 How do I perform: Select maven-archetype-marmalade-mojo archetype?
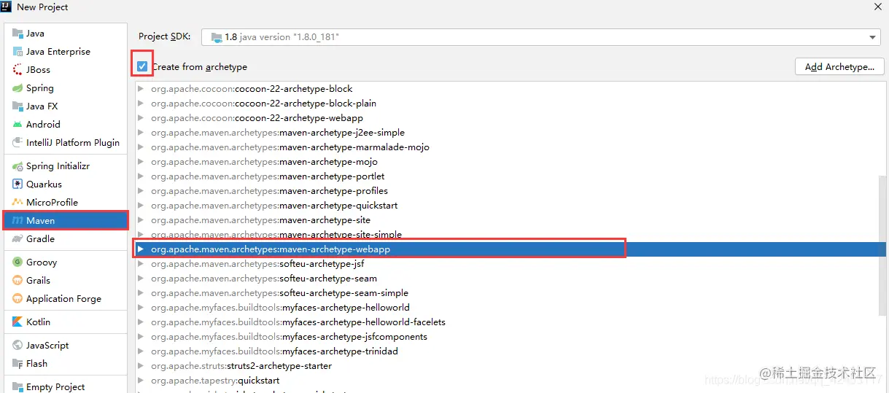click(x=507, y=147)
